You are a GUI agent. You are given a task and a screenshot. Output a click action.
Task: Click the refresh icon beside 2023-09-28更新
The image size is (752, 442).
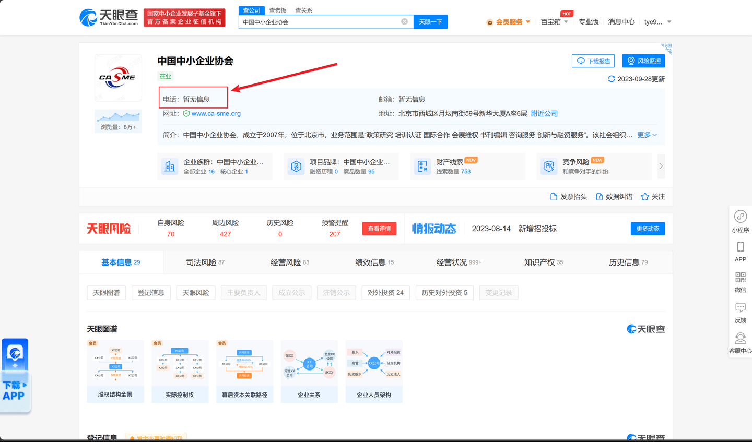[x=611, y=79]
